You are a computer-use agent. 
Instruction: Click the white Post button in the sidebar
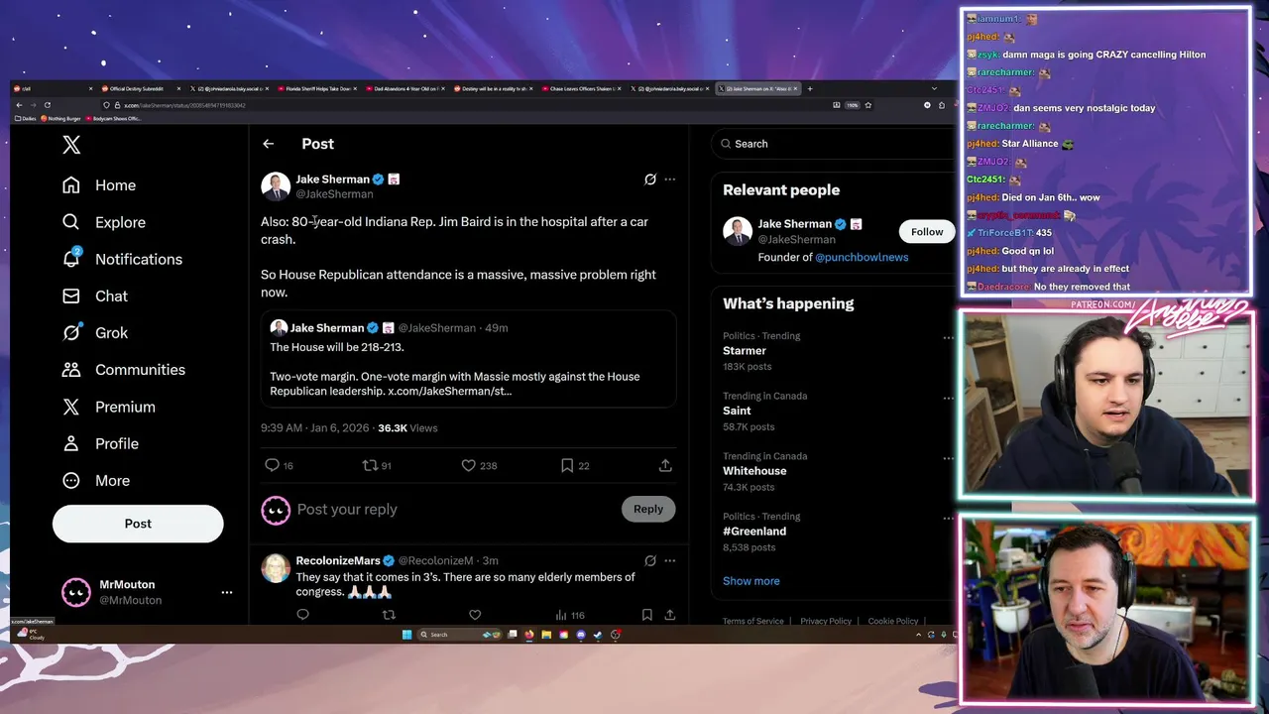pyautogui.click(x=138, y=524)
